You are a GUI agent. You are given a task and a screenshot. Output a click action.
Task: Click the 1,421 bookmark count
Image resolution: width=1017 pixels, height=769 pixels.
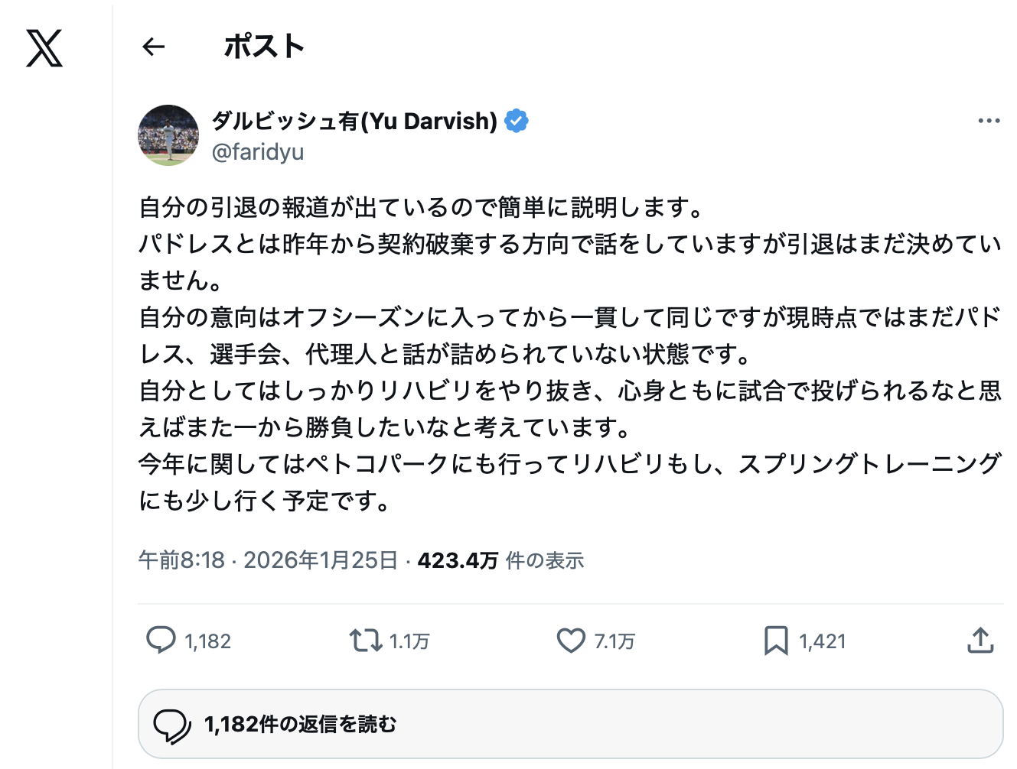823,641
